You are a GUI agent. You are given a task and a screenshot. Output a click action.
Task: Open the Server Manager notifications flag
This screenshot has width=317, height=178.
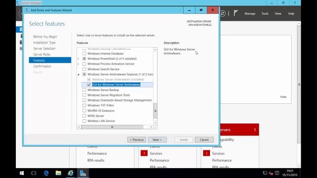tap(236, 13)
